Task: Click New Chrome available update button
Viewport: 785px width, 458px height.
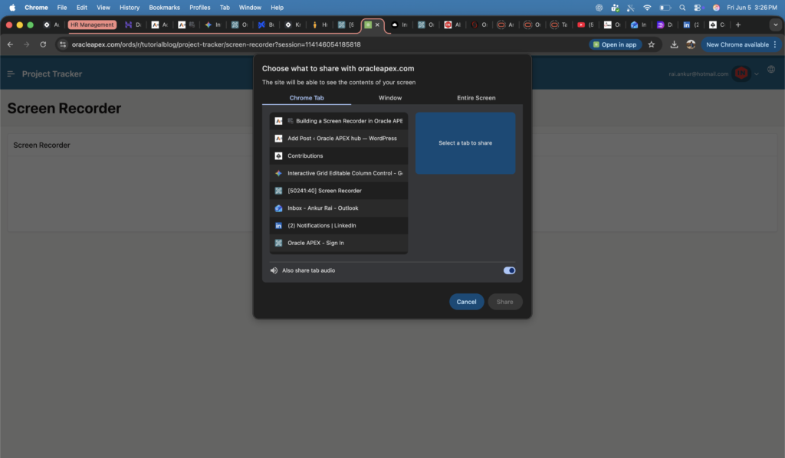Action: click(741, 44)
